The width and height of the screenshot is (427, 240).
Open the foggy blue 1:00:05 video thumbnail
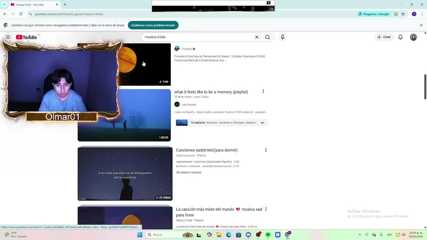[124, 115]
